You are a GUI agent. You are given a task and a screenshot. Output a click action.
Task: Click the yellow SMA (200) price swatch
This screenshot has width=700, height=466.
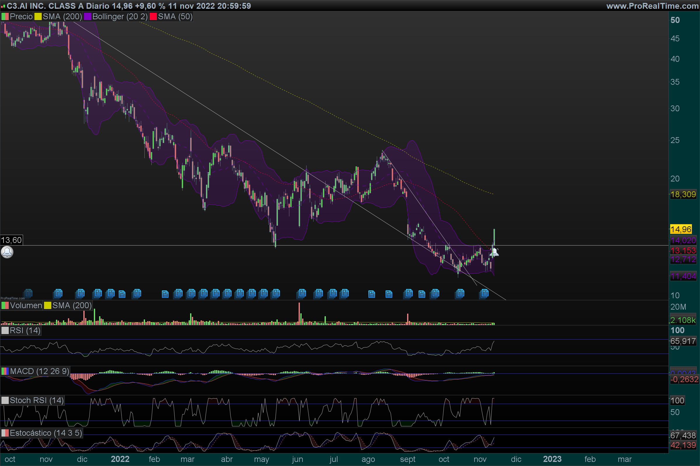[38, 17]
